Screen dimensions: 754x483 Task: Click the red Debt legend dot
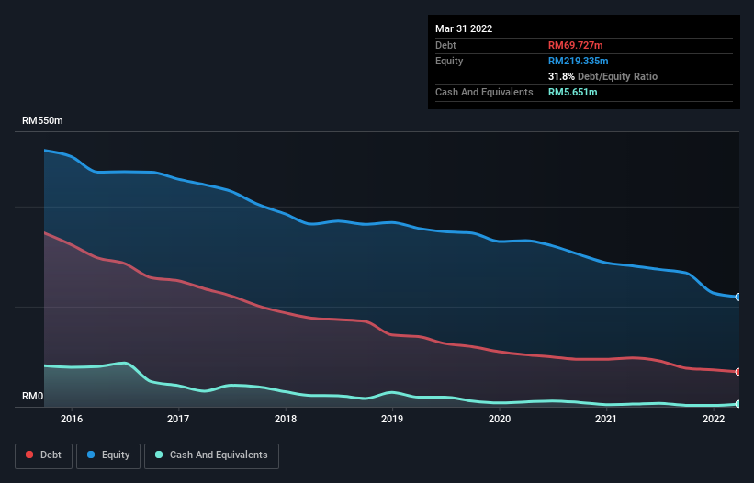29,455
